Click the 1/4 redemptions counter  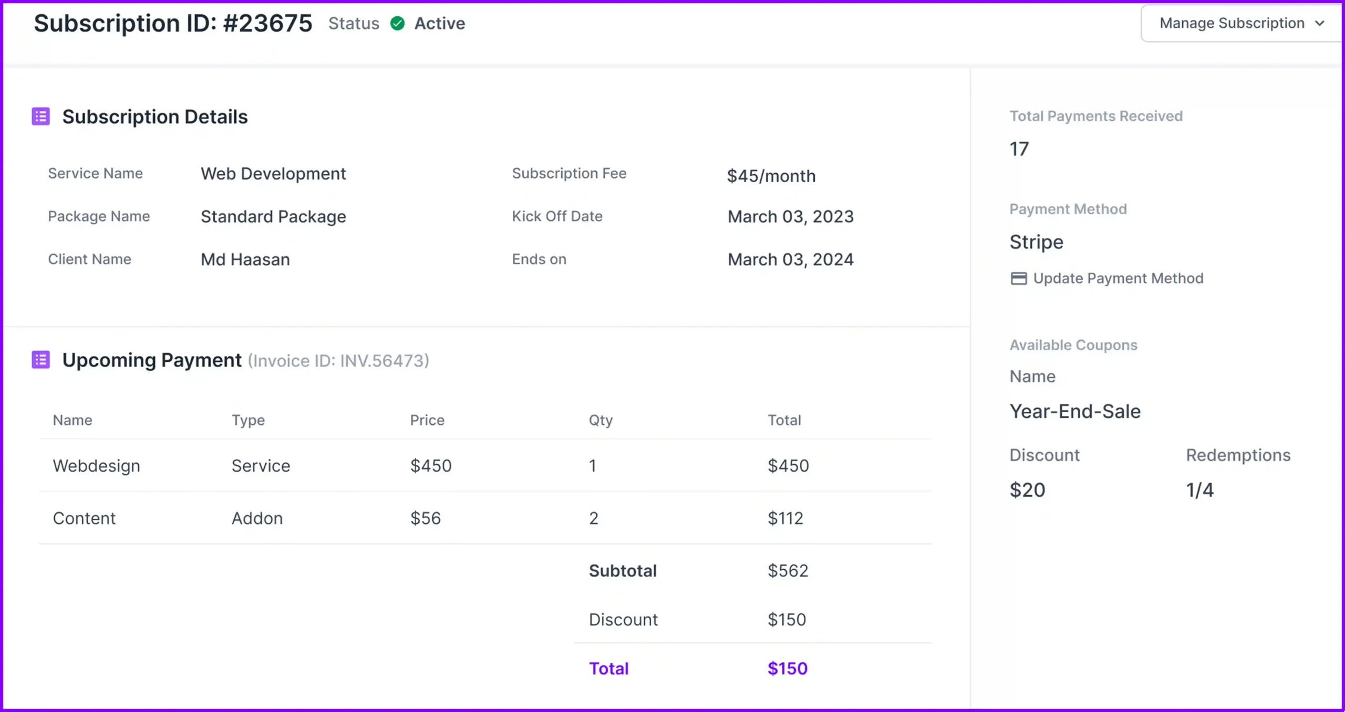tap(1199, 489)
